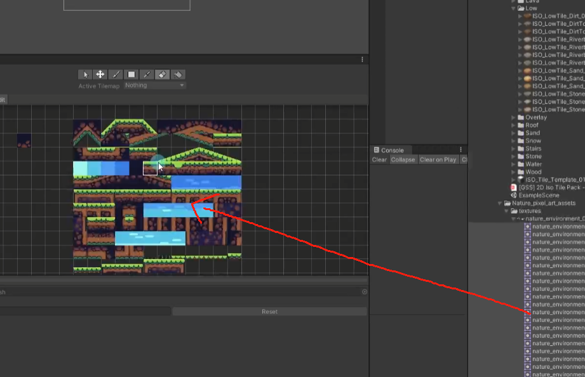Image resolution: width=585 pixels, height=377 pixels.
Task: Select the Select tool in the tile palette
Action: (x=86, y=74)
